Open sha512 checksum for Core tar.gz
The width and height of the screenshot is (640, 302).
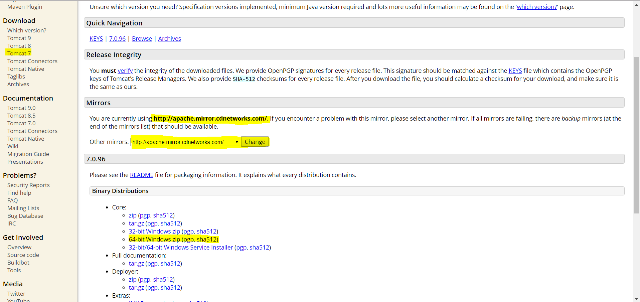click(170, 223)
